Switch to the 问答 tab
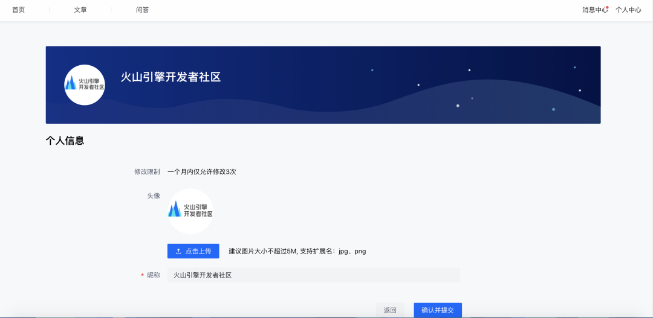 pos(143,10)
